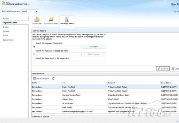Image resolution: width=179 pixels, height=123 pixels.
Task: Click the Add users button
Action: point(94,47)
